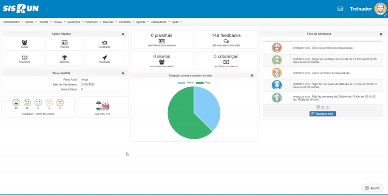Expand the Financeiro menu in menu bar
The height and width of the screenshot is (195, 388).
pos(93,22)
